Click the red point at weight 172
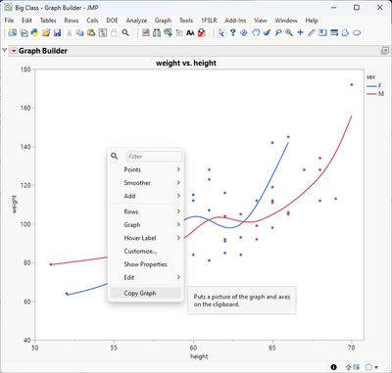 [x=352, y=84]
